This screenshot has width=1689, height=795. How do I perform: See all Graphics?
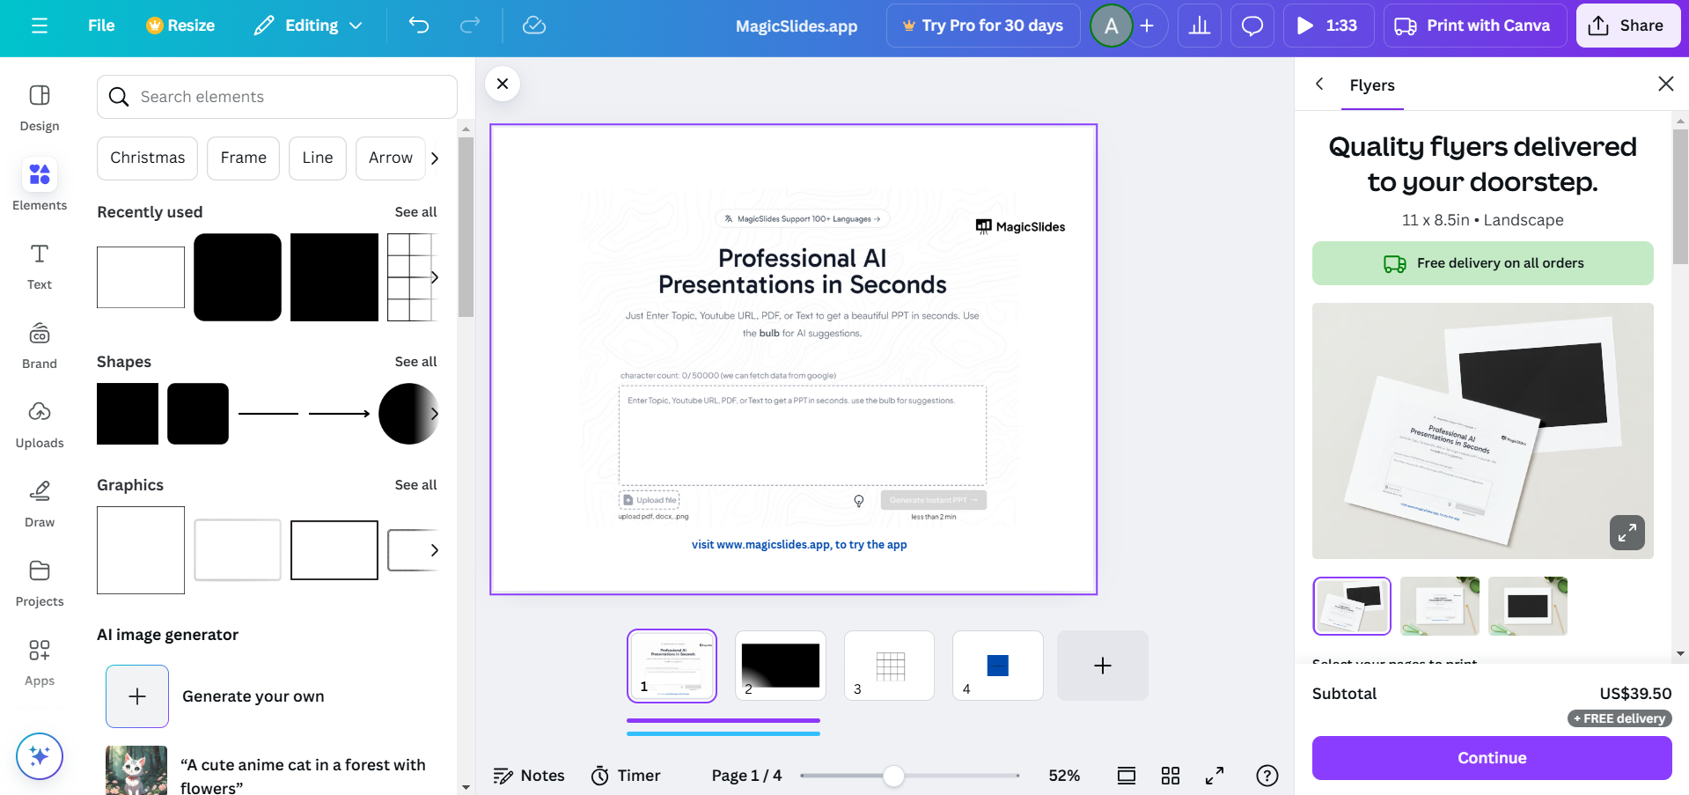(x=415, y=484)
